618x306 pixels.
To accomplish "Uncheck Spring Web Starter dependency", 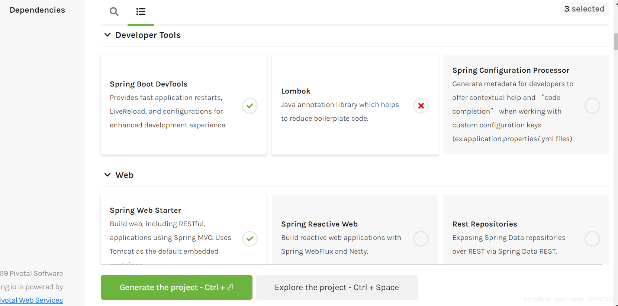I will click(x=250, y=238).
